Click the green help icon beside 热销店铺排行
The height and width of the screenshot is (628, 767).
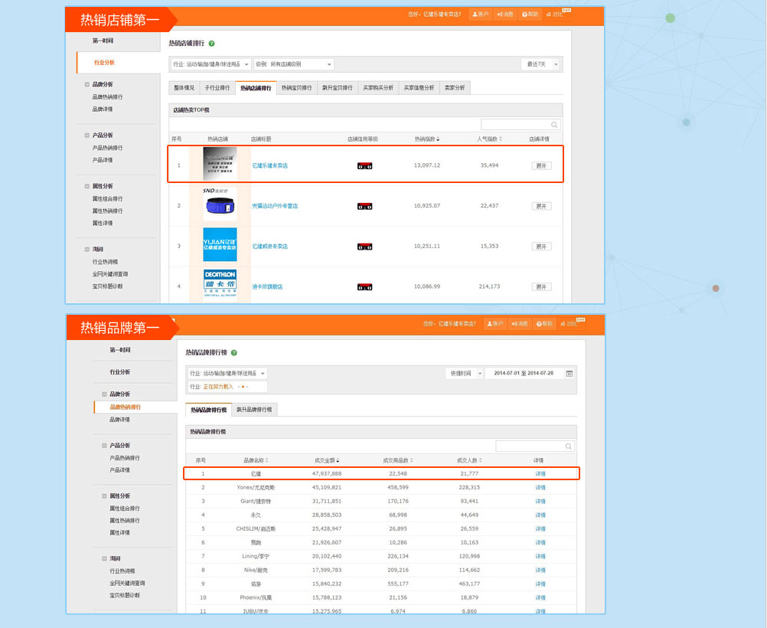point(212,44)
